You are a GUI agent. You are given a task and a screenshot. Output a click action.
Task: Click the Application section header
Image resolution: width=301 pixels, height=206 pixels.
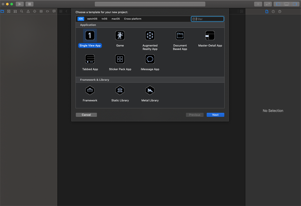pos(150,25)
